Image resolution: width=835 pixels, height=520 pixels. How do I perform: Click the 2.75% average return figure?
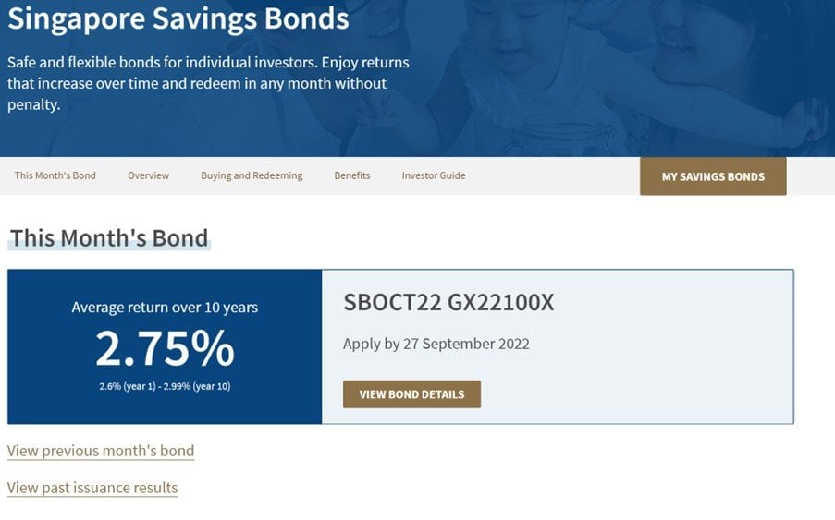[x=165, y=348]
